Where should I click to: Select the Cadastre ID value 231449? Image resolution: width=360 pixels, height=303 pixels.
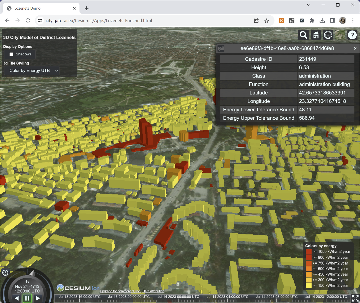(307, 59)
